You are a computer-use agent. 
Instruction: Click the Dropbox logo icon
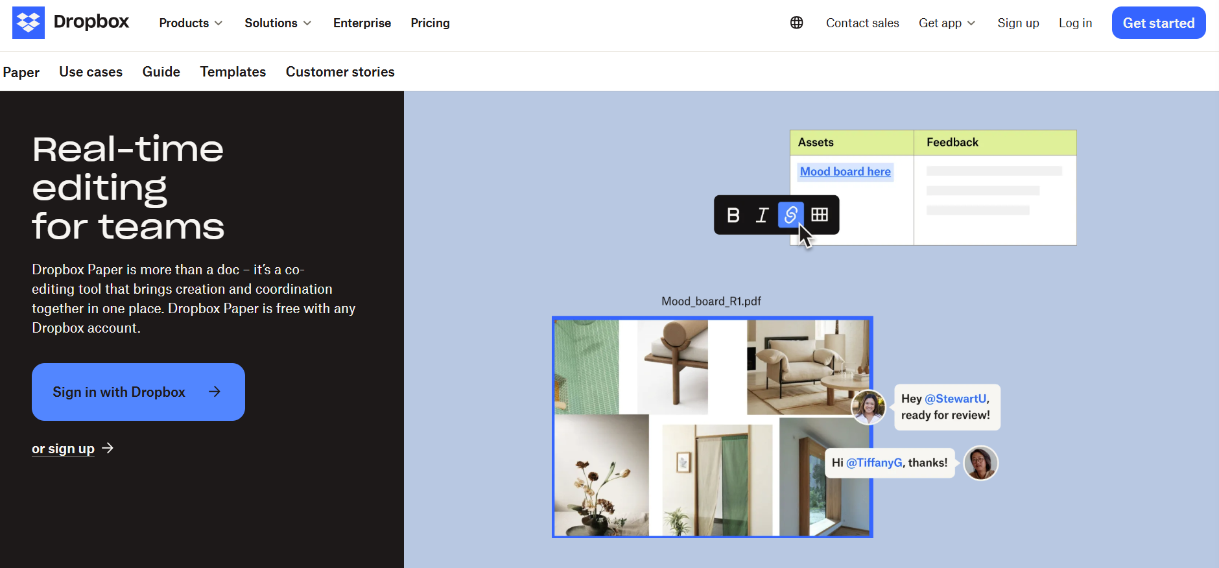(x=29, y=23)
